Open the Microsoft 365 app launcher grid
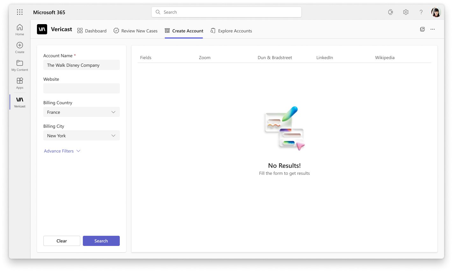Viewport: 453px width, 272px height. 20,12
